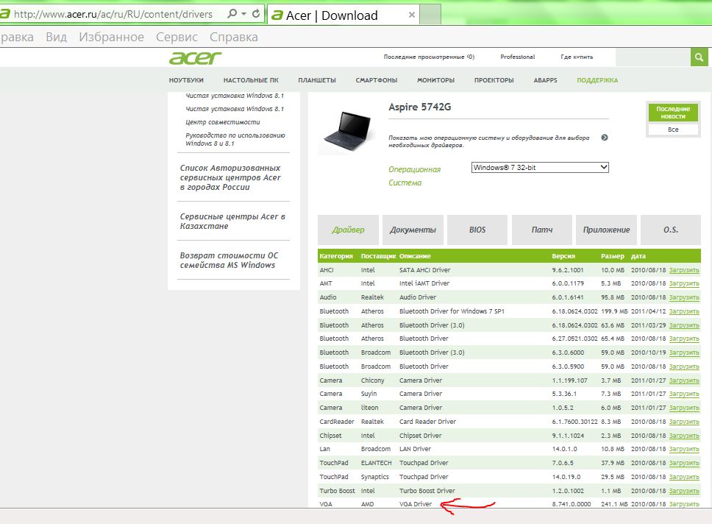712x524 pixels.
Task: Download the Suyin Camera Driver
Action: point(684,394)
